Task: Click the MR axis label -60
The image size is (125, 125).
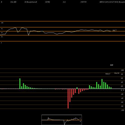Action: (x=122, y=102)
